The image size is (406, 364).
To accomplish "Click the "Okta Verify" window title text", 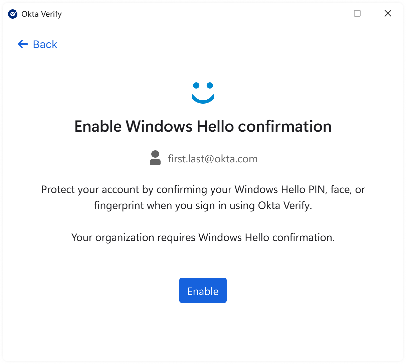I will [41, 14].
